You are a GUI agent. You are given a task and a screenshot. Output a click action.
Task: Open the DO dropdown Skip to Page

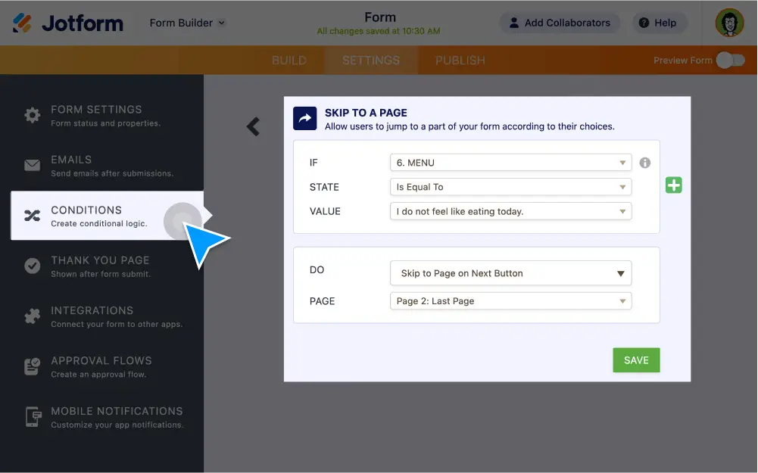click(510, 273)
